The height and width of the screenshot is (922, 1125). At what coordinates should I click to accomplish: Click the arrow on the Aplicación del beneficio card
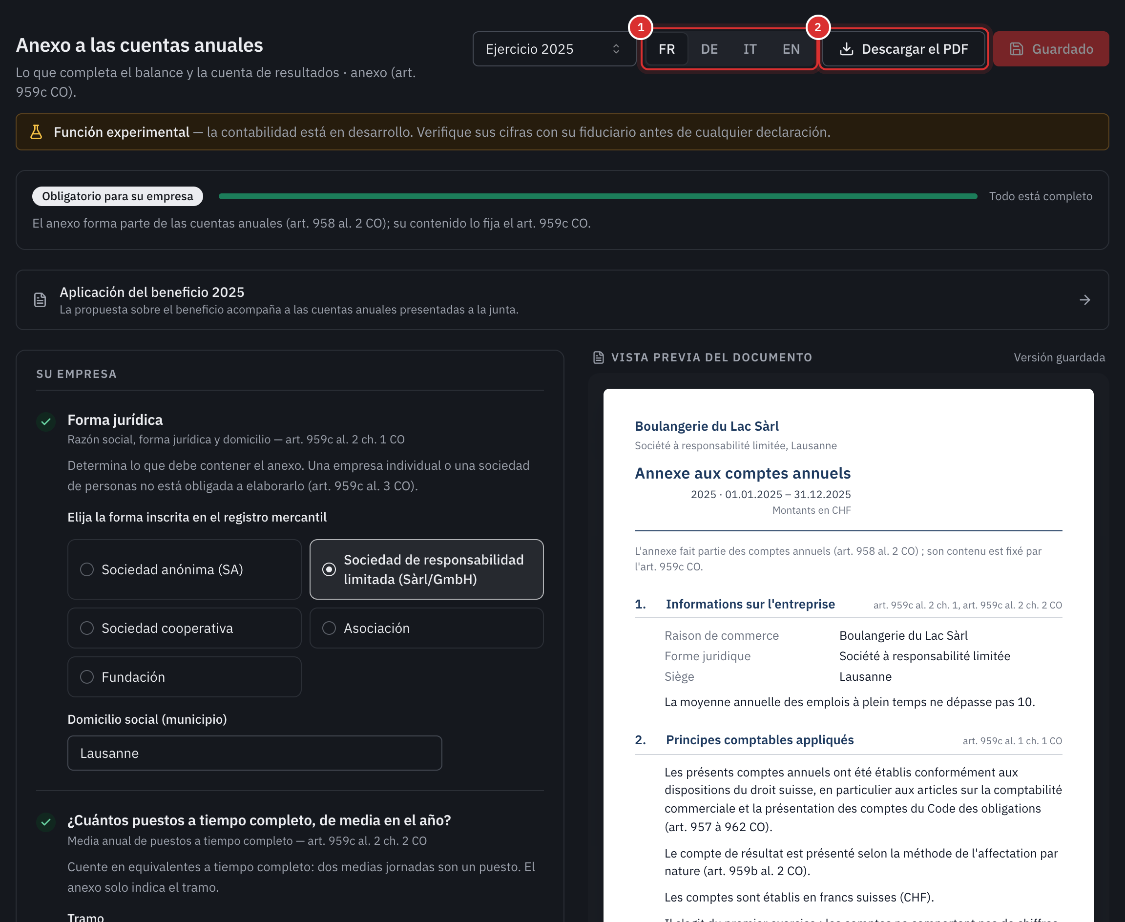pyautogui.click(x=1084, y=300)
